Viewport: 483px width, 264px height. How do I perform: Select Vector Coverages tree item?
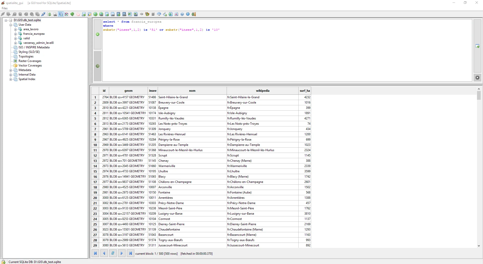(30, 65)
